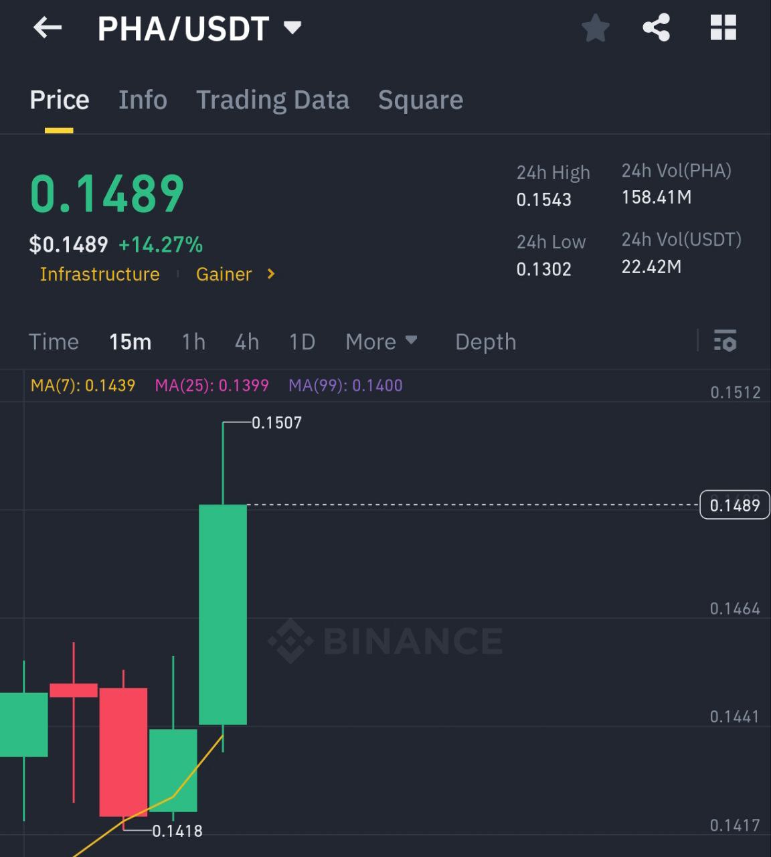Viewport: 771px width, 857px height.
Task: Tap the 0.1417 axis price label
Action: pos(735,825)
